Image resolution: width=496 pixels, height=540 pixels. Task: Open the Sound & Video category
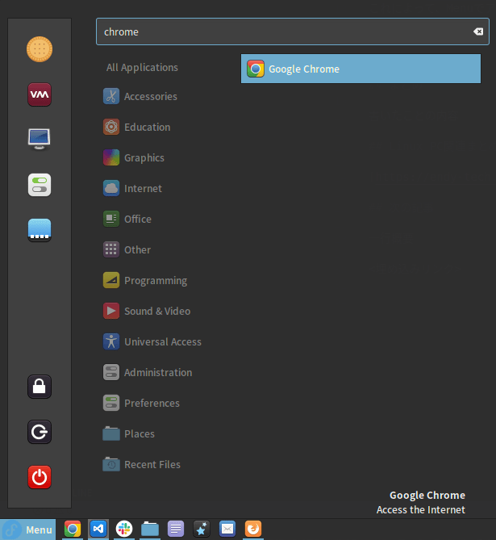(147, 311)
